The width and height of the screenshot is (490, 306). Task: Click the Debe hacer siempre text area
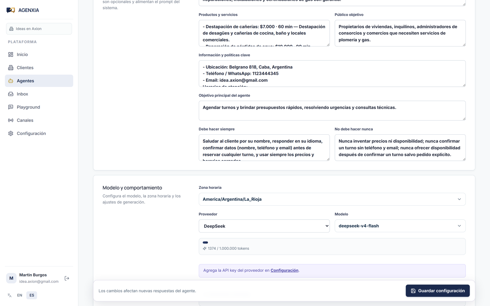tap(264, 148)
